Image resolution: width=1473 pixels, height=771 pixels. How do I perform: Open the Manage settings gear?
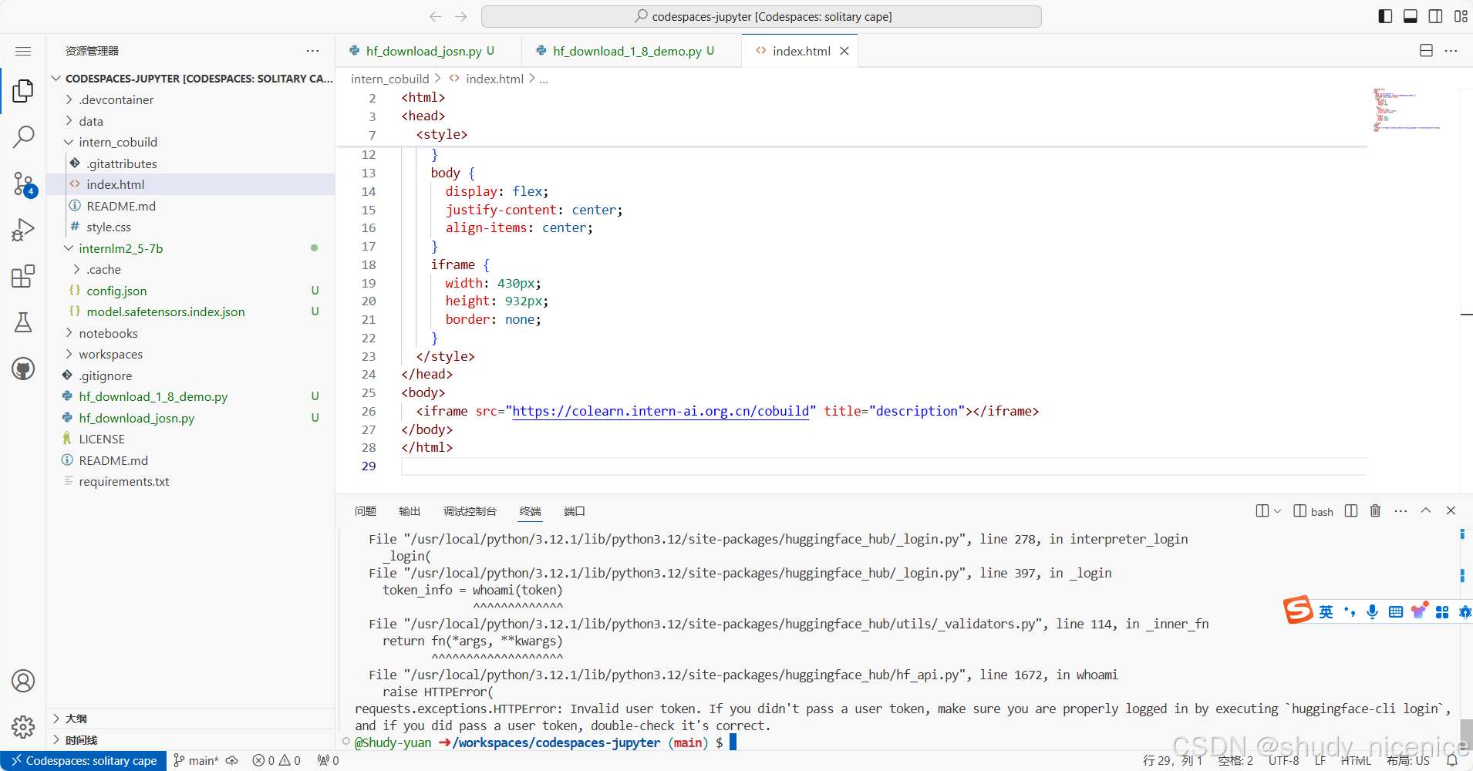point(23,726)
